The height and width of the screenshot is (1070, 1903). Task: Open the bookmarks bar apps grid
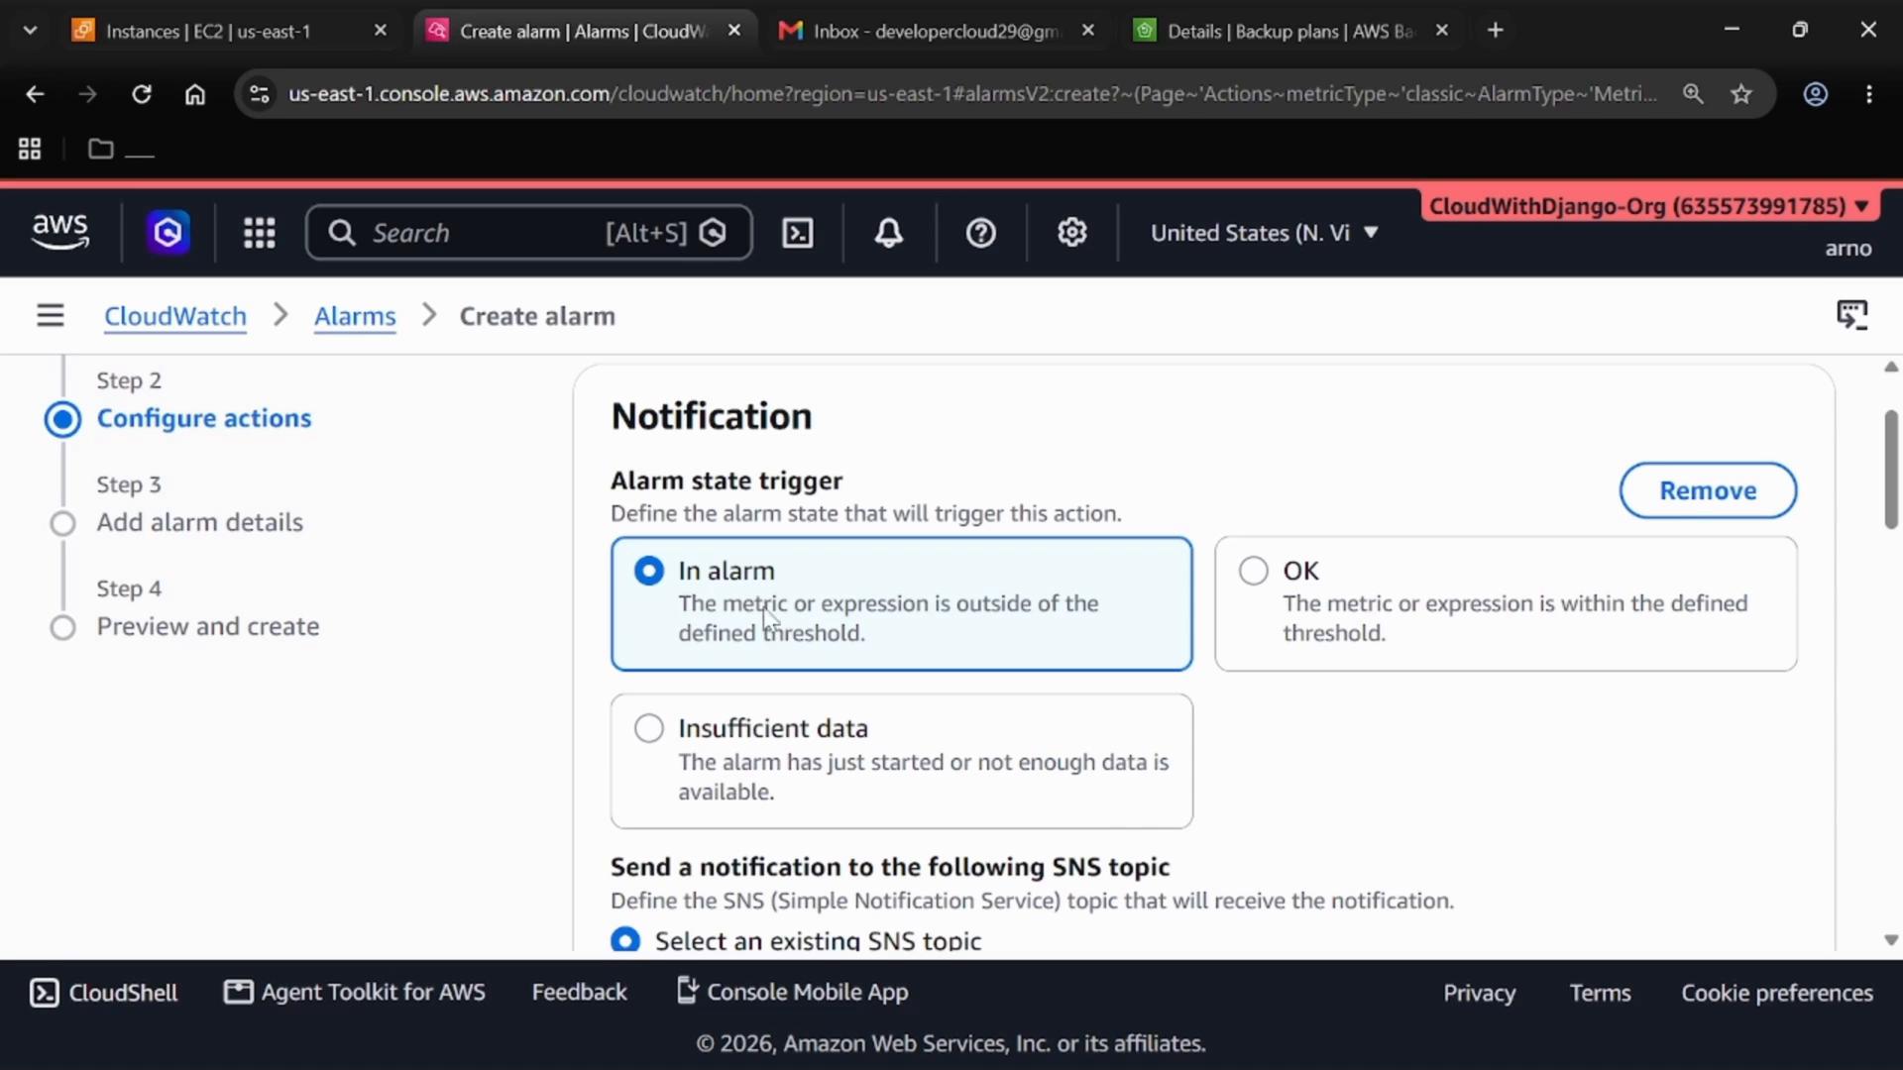click(30, 149)
